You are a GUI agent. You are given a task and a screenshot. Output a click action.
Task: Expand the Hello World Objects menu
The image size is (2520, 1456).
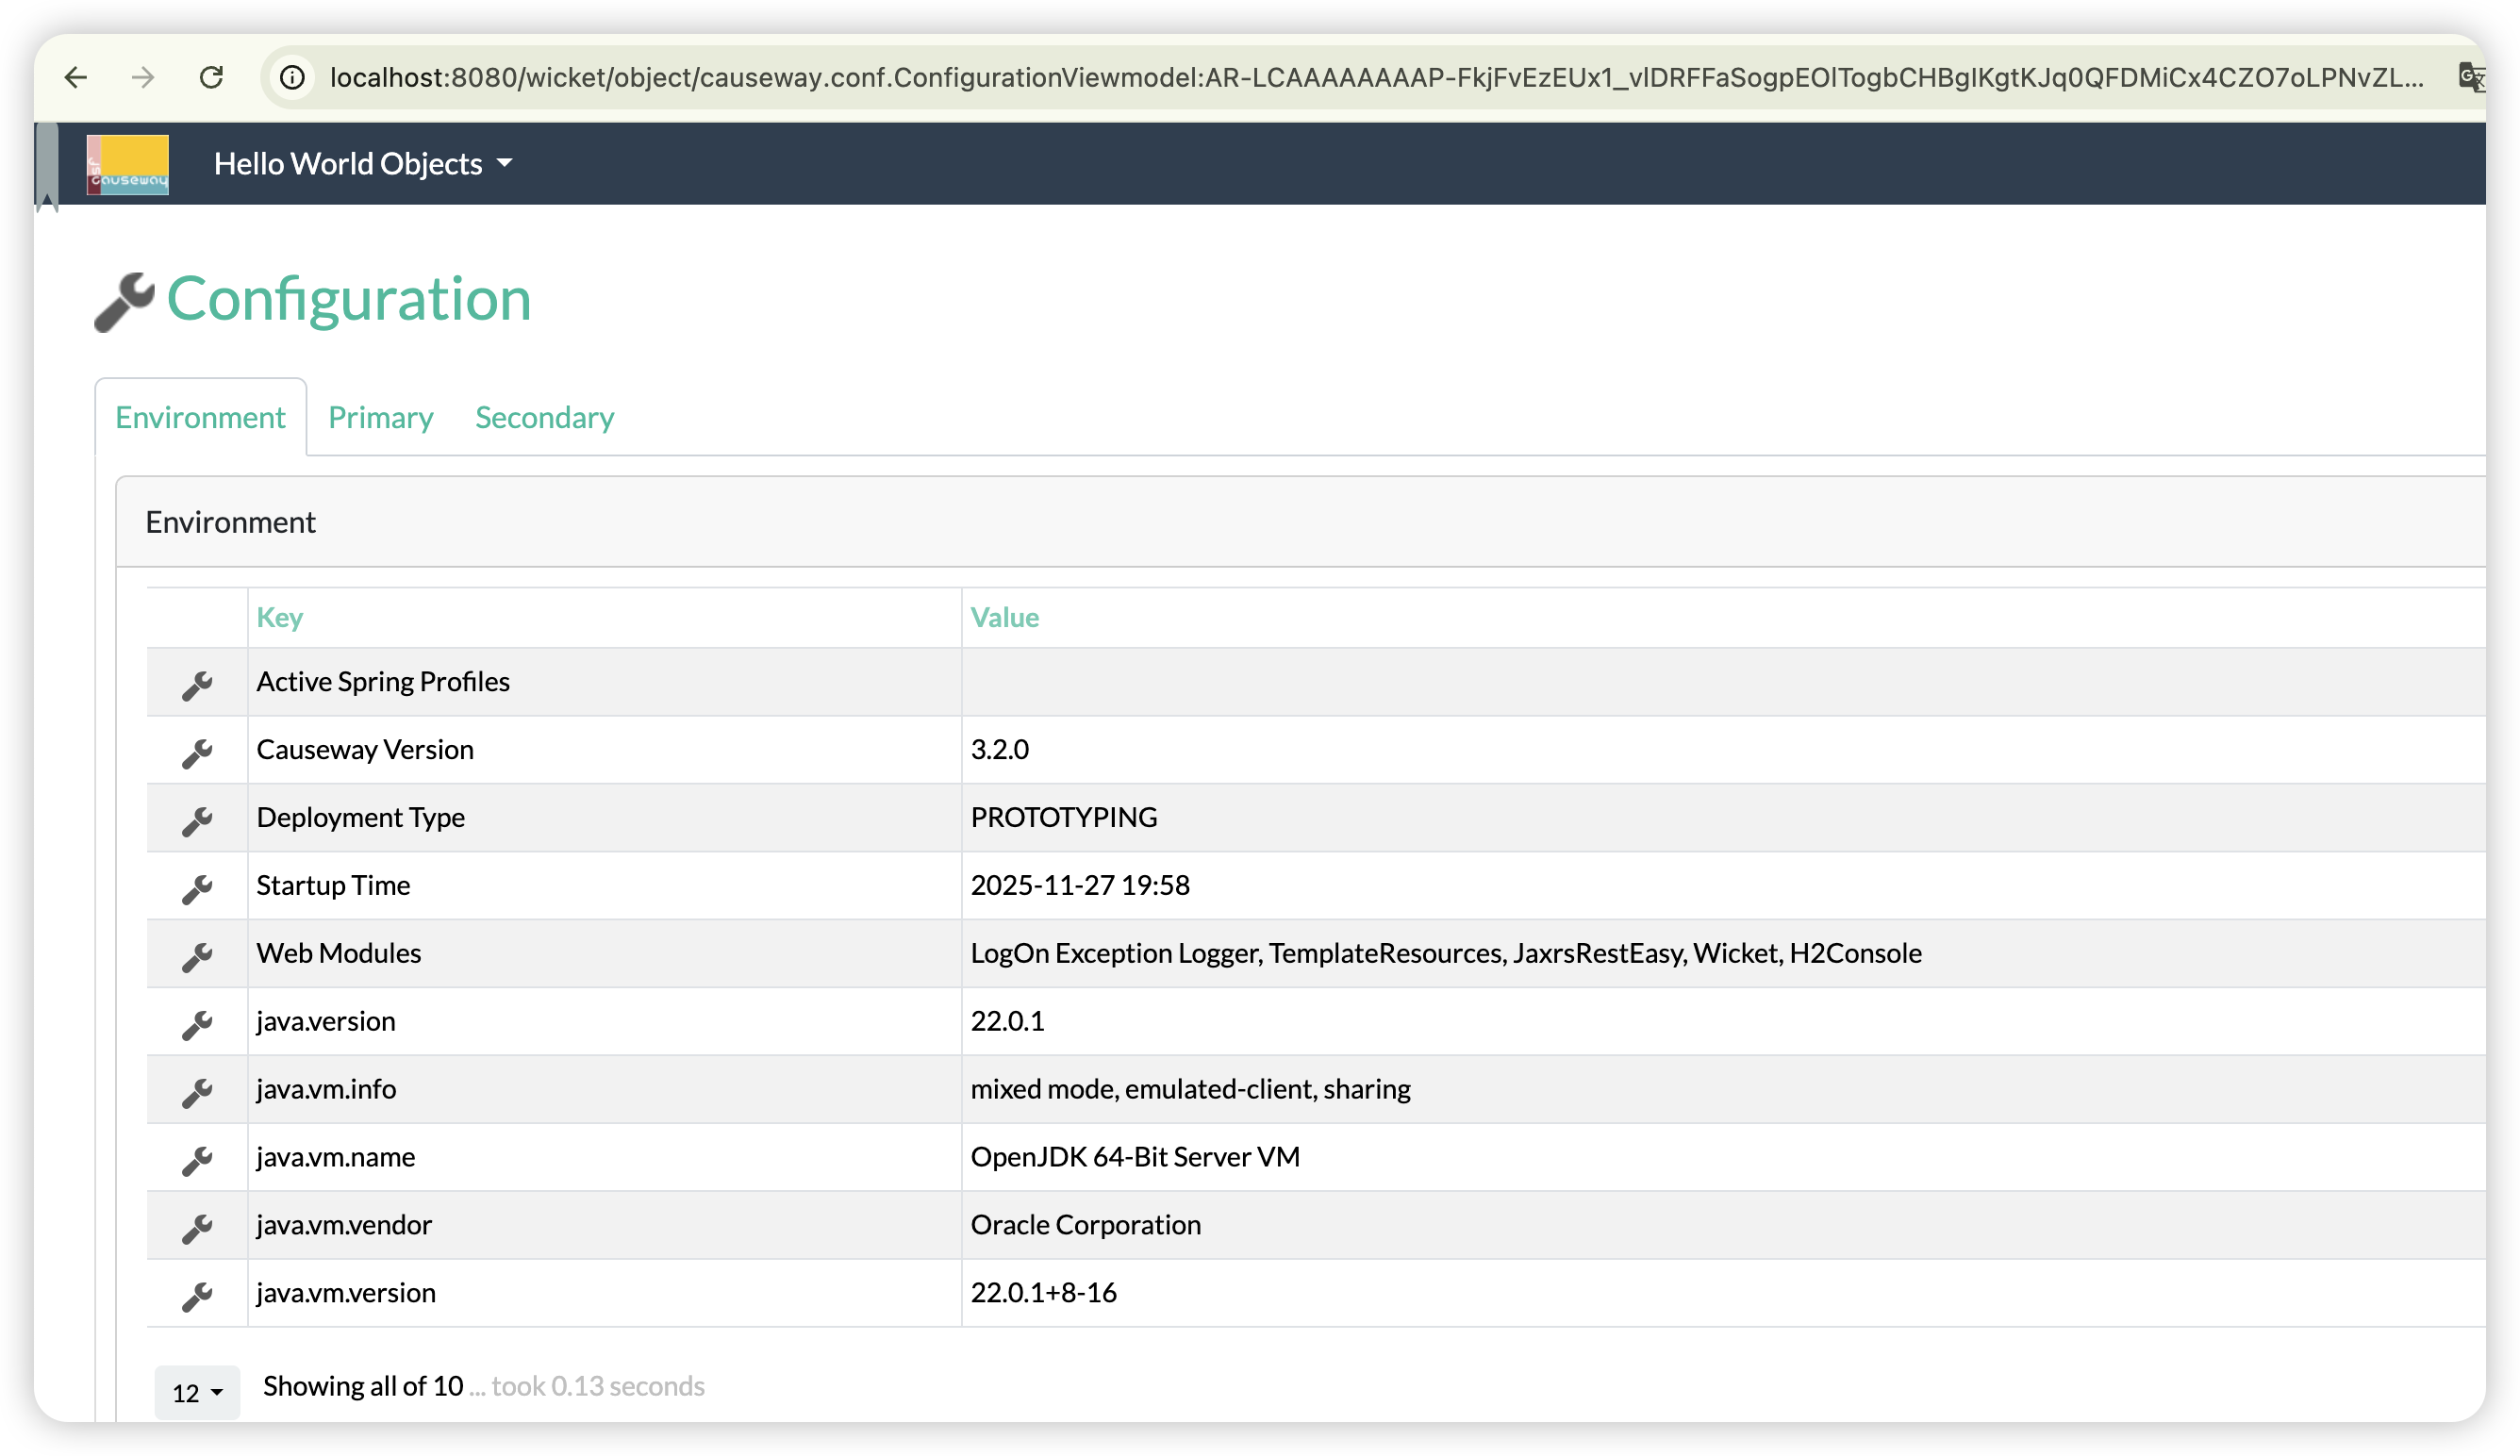[x=362, y=164]
